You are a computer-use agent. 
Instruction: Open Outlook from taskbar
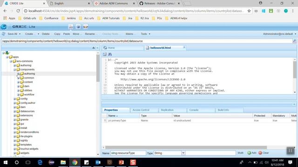coord(98,162)
